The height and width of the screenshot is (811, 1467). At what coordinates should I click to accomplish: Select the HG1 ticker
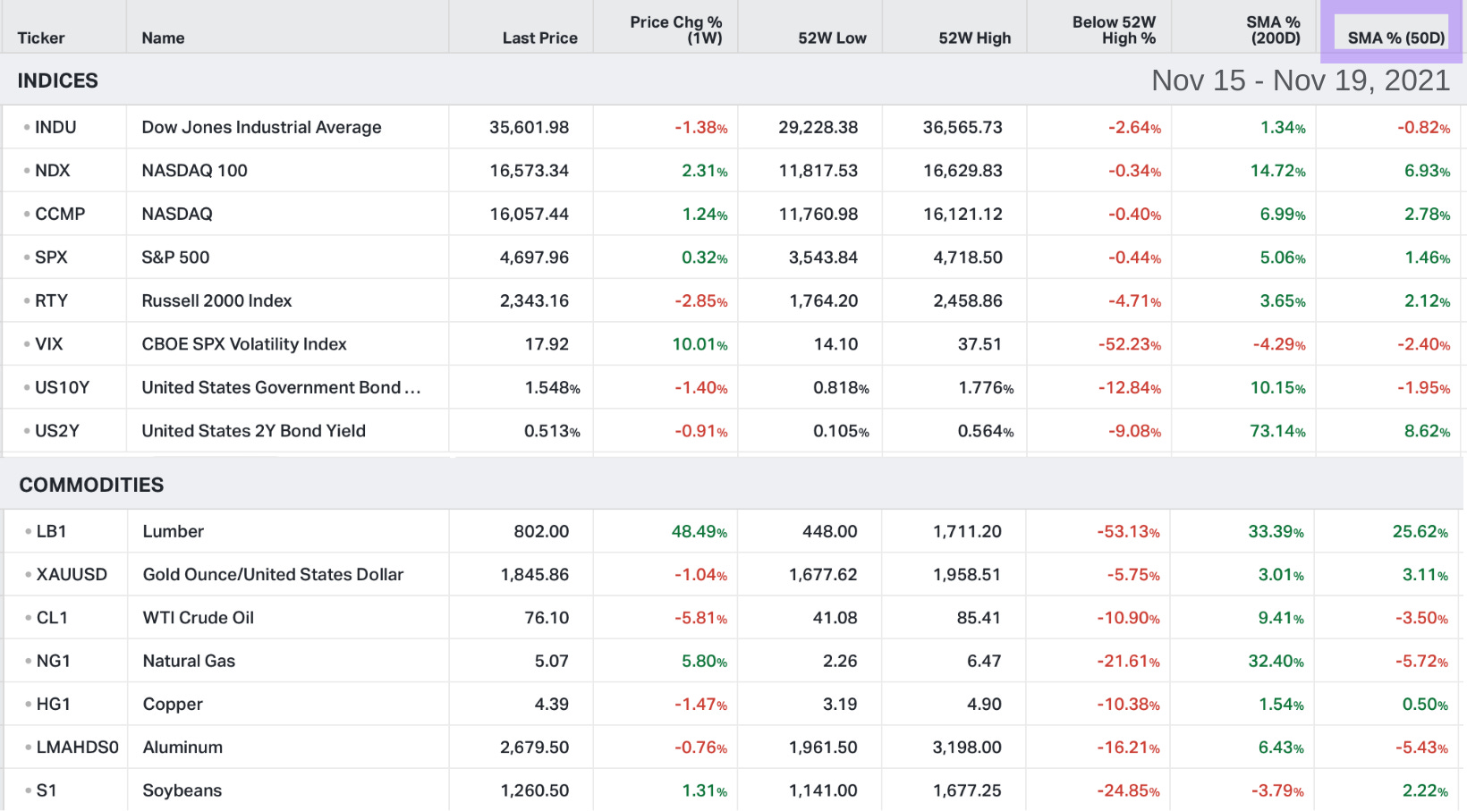pos(53,704)
